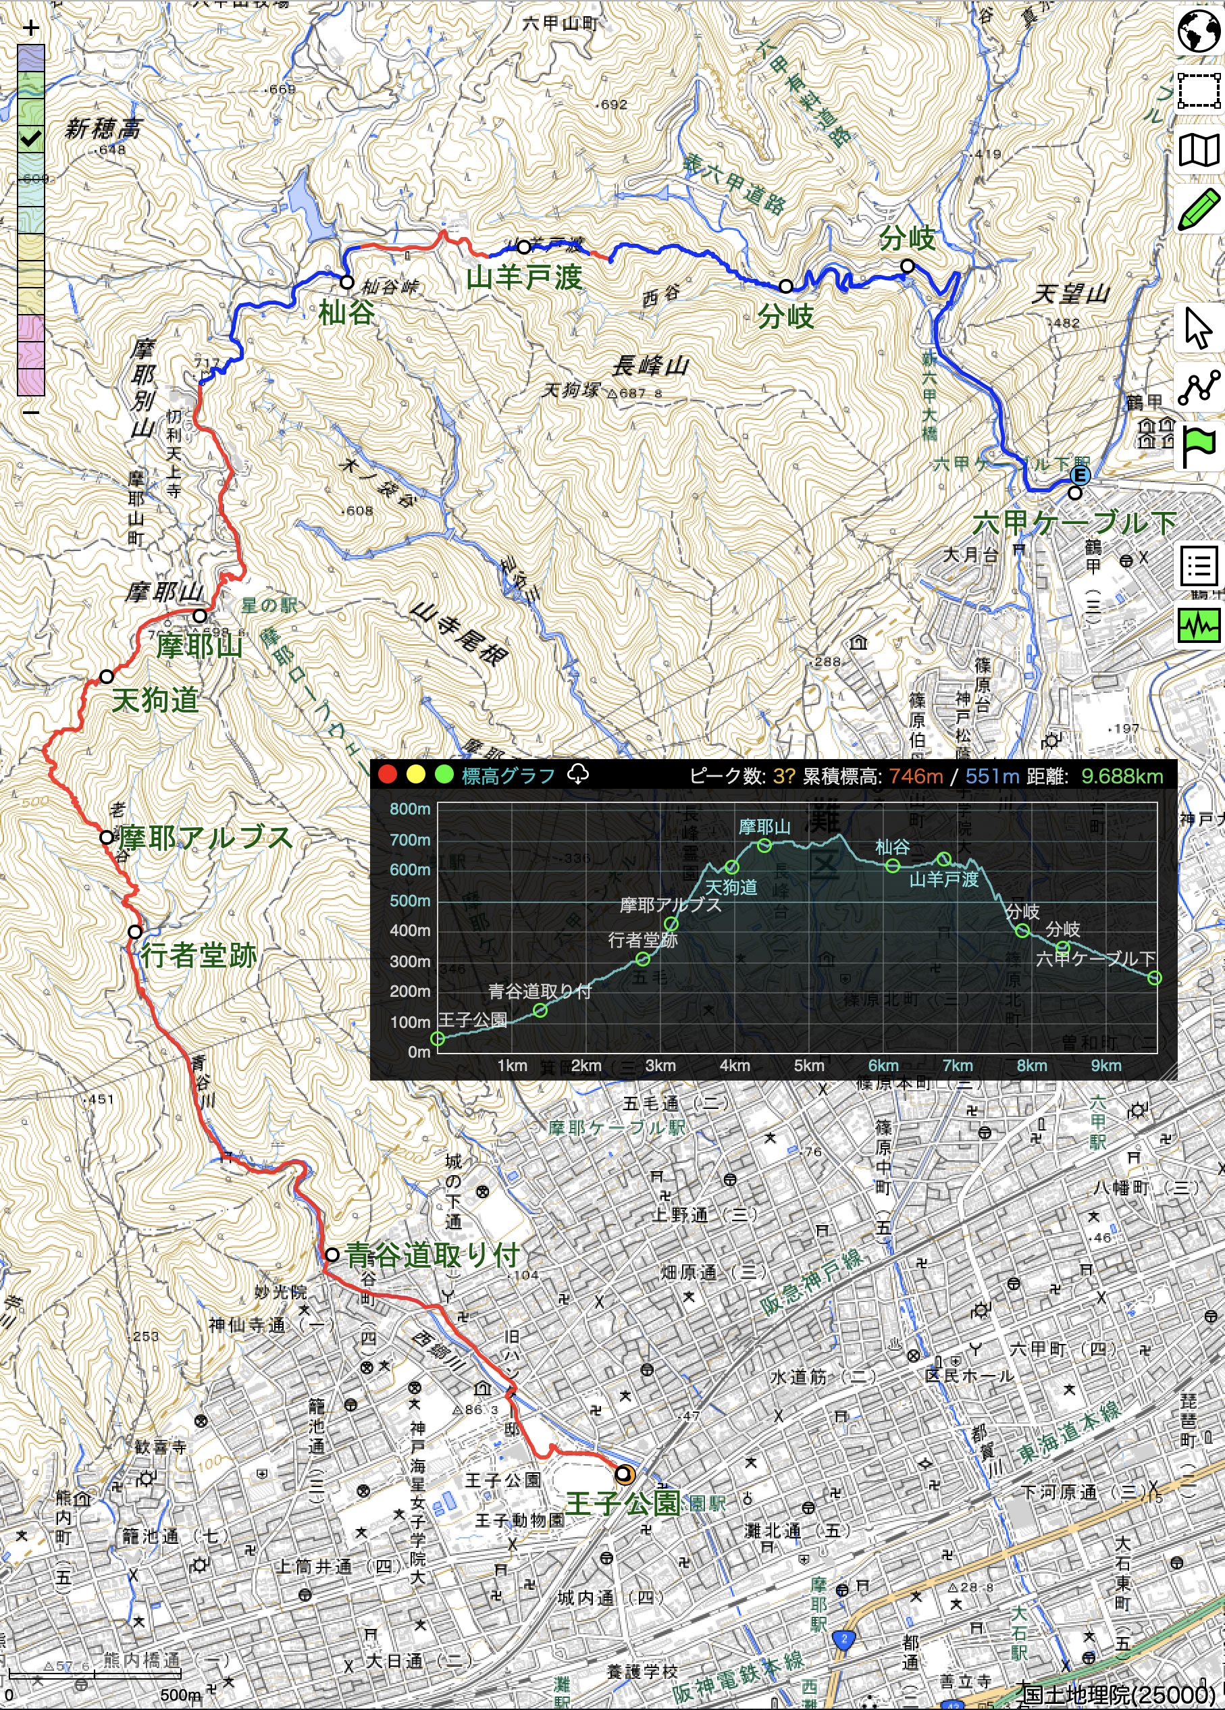Click the checkmarked zoom level segment

click(x=31, y=138)
